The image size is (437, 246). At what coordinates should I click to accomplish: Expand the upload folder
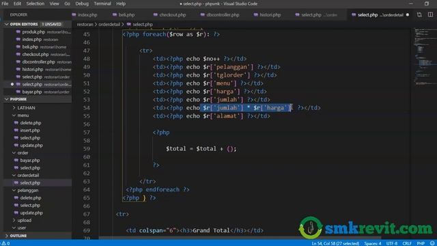pyautogui.click(x=14, y=220)
